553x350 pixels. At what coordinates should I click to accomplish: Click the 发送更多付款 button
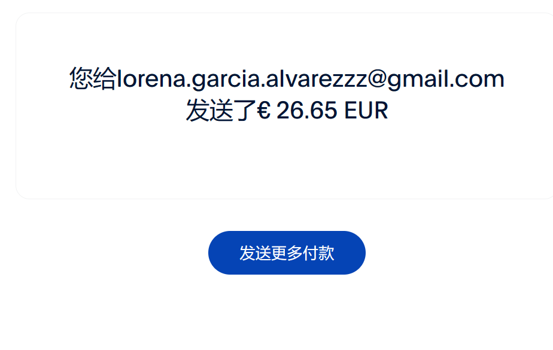coord(287,252)
